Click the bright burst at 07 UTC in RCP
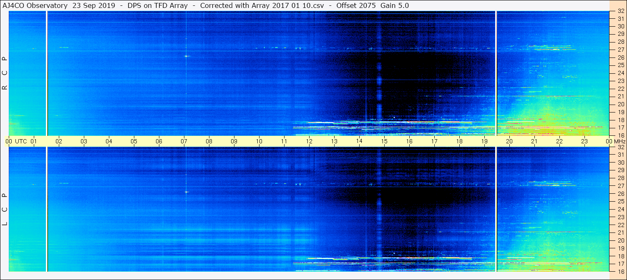This screenshot has width=627, height=280. 186,56
